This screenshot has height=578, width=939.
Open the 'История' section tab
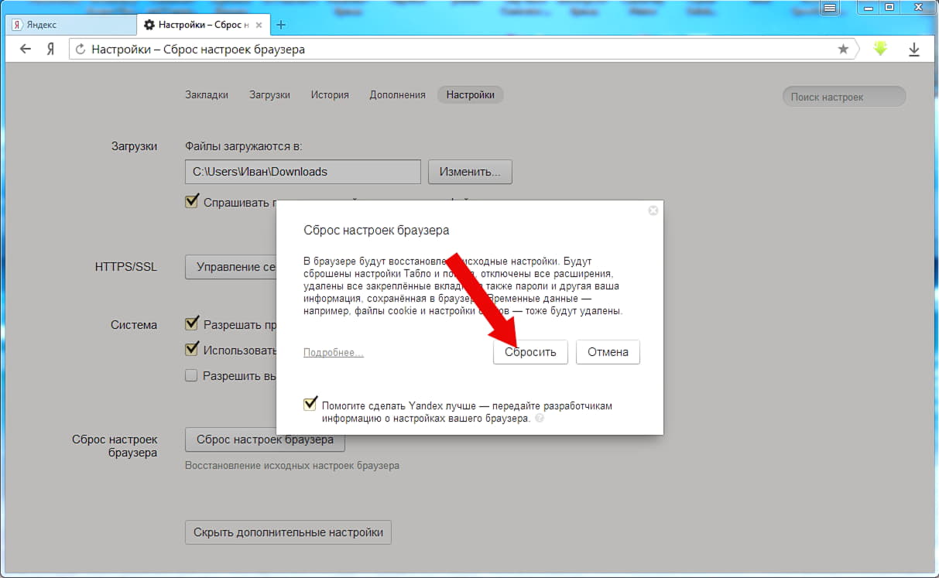pos(330,95)
